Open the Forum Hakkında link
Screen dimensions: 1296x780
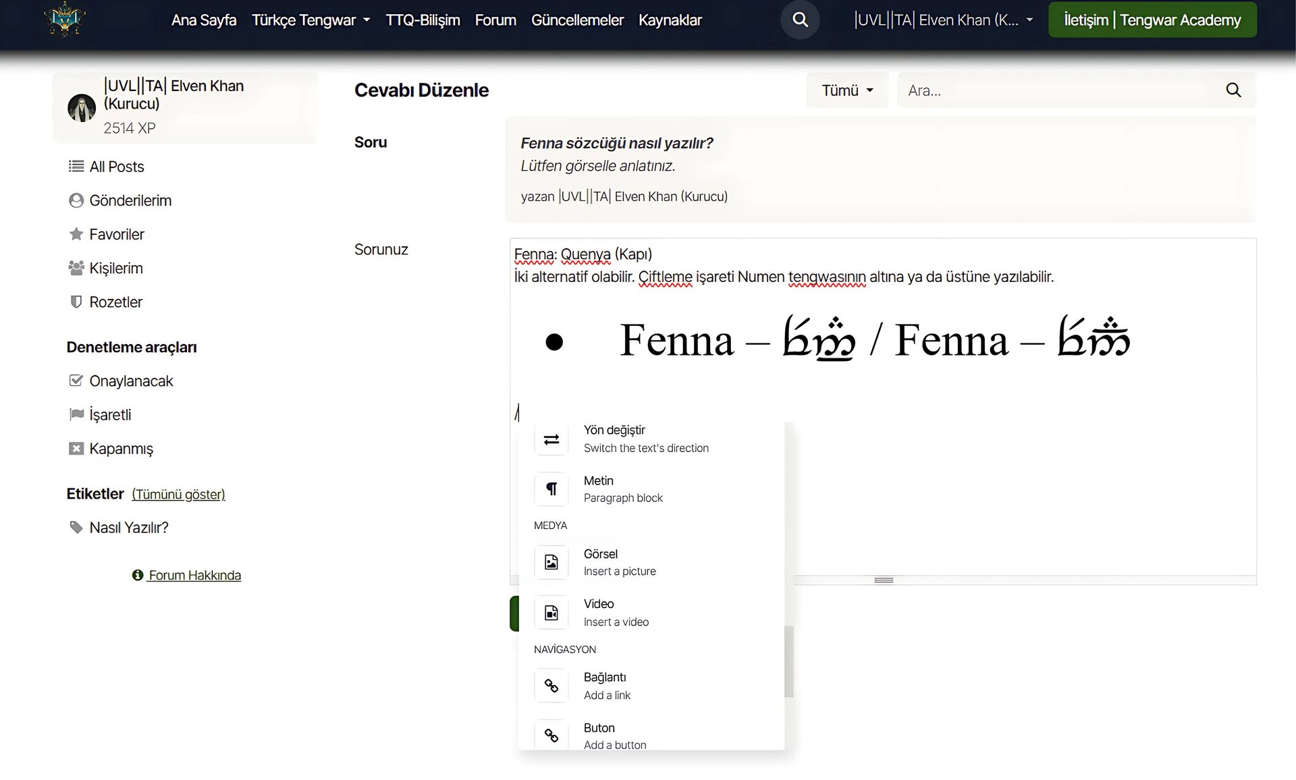[194, 576]
